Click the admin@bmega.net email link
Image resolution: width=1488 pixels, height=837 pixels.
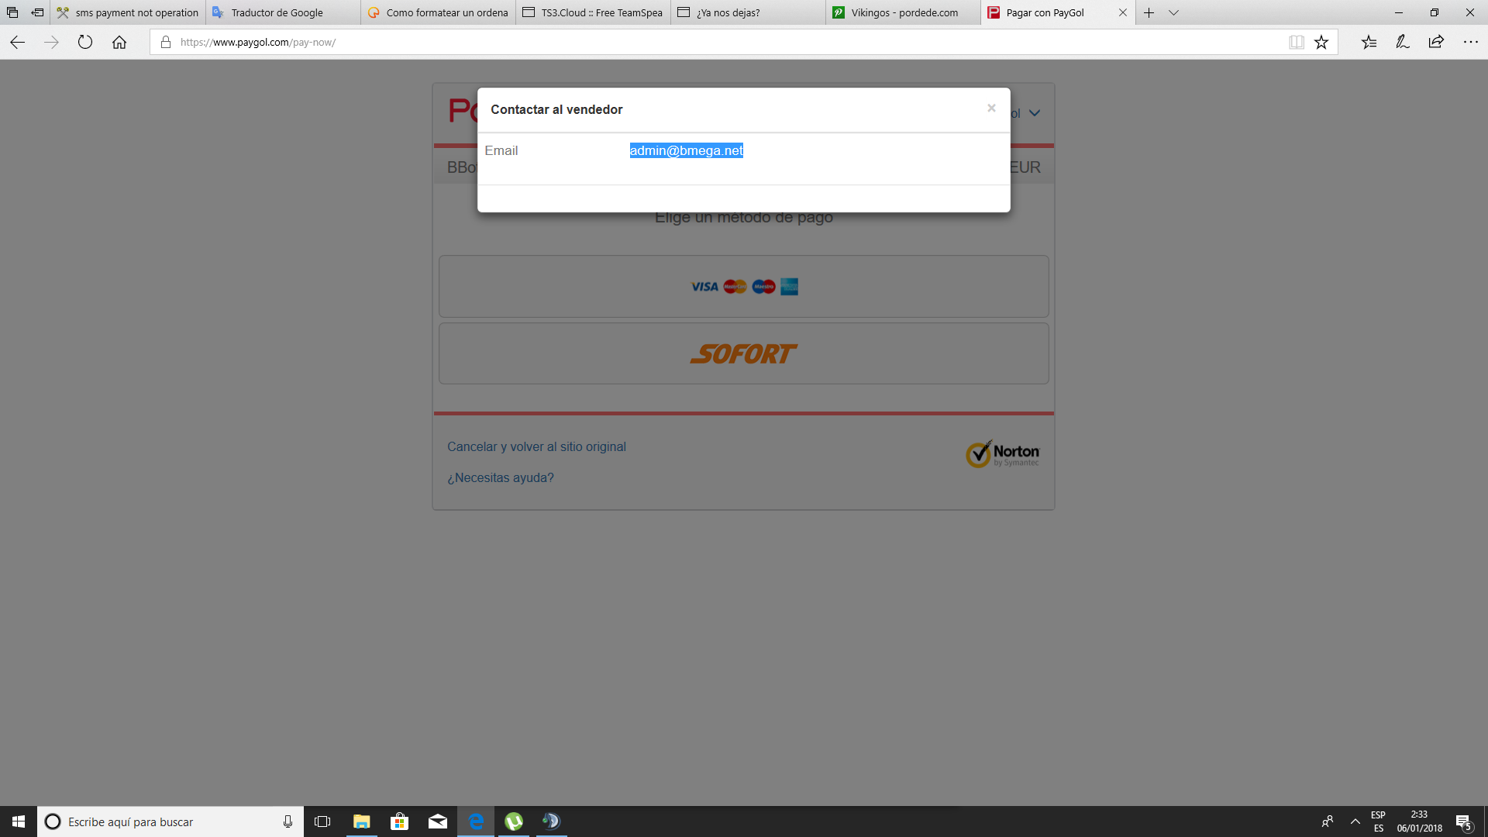point(686,150)
